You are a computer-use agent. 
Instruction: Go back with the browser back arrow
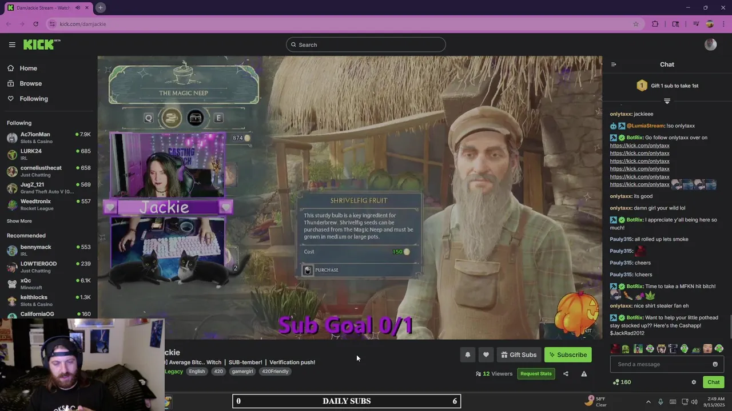click(x=8, y=24)
